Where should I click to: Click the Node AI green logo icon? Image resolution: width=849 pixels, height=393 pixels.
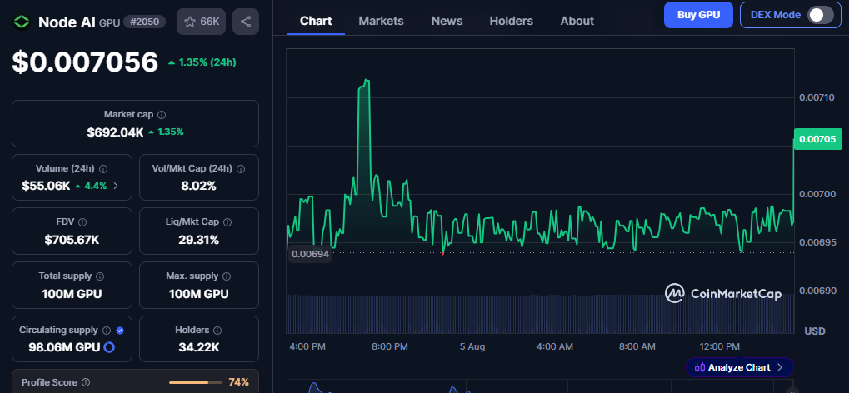pyautogui.click(x=22, y=22)
